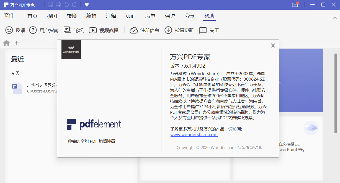Click the Wondershare logo in dialog
The height and width of the screenshot is (183, 340).
(x=71, y=50)
